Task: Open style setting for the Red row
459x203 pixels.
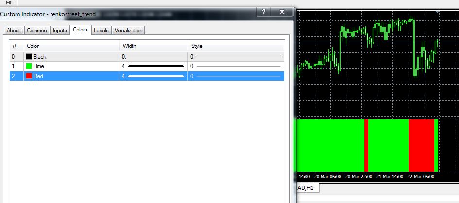Action: pyautogui.click(x=236, y=76)
